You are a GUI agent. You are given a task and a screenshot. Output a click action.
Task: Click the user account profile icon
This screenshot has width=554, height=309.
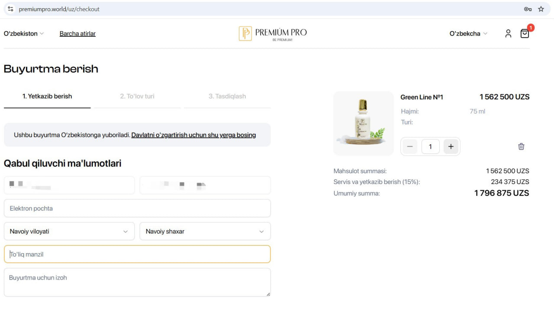click(508, 34)
